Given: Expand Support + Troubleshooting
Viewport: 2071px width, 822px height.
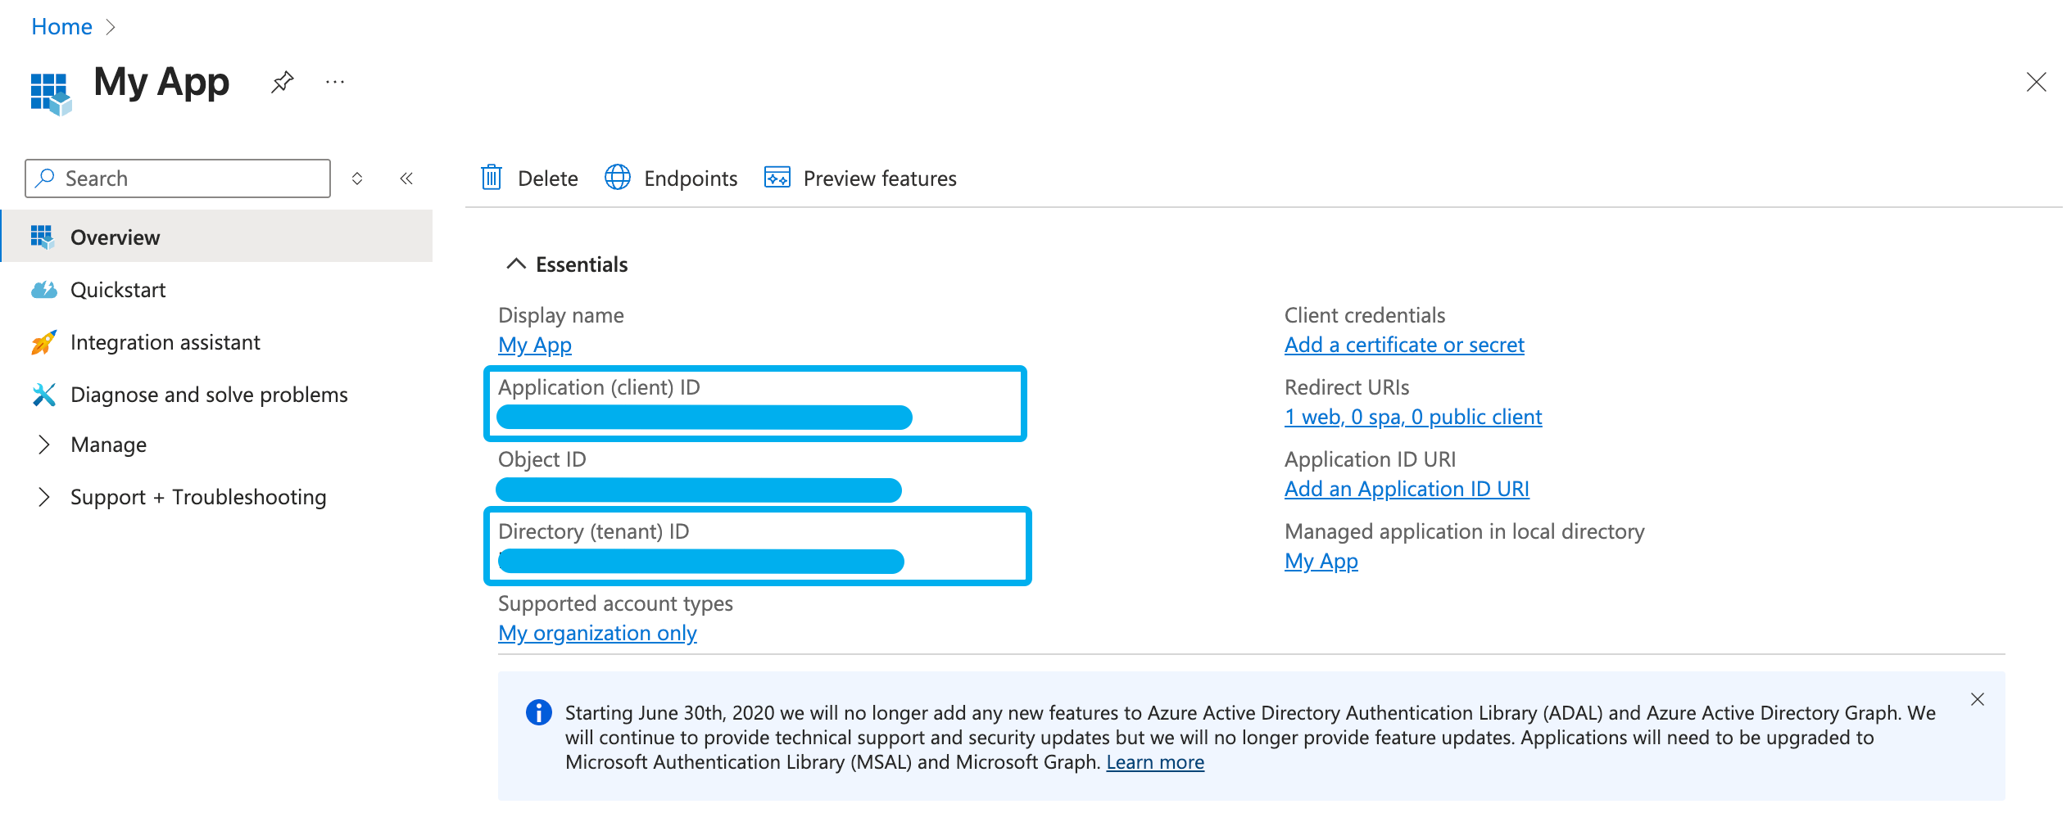Looking at the screenshot, I should click(45, 496).
